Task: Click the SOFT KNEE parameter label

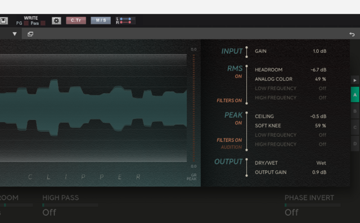Action: [x=268, y=126]
